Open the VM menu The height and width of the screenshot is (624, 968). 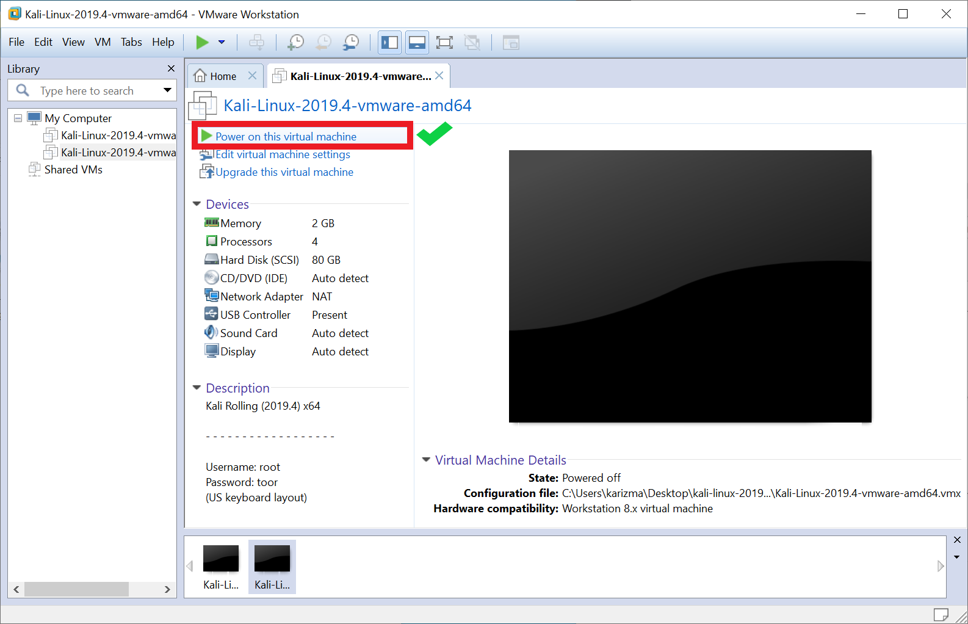click(103, 42)
